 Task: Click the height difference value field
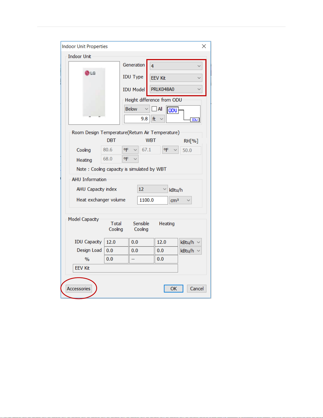[x=137, y=119]
